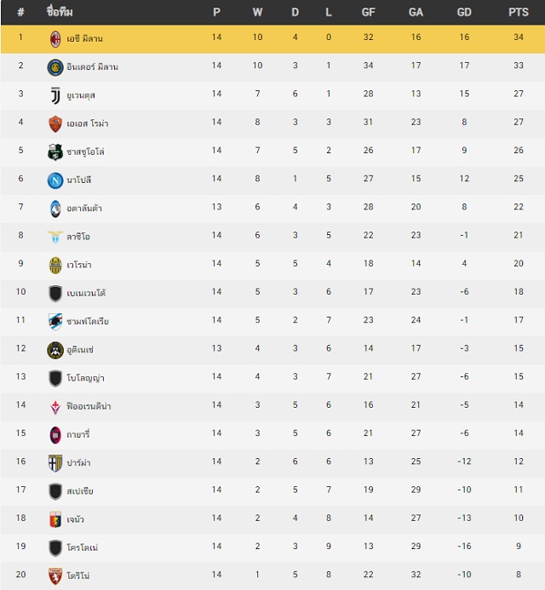545x590 pixels.
Task: Sort table by GD column header
Action: (464, 13)
